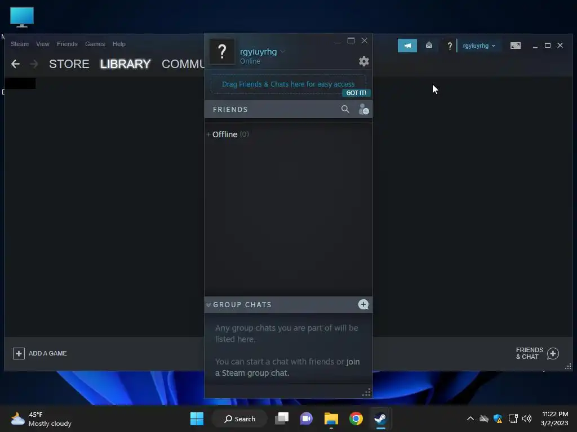Open rgyiuyrhg account dropdown in Steam window

tap(479, 46)
